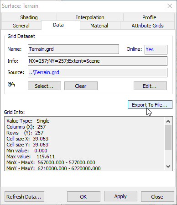Click the Source field ..\Terrain.grd
177x205 pixels.
(98, 72)
